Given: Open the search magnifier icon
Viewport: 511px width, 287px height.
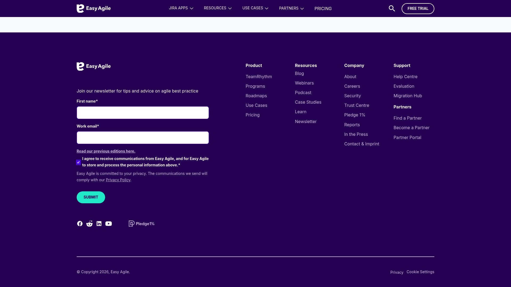Looking at the screenshot, I should coord(392,9).
